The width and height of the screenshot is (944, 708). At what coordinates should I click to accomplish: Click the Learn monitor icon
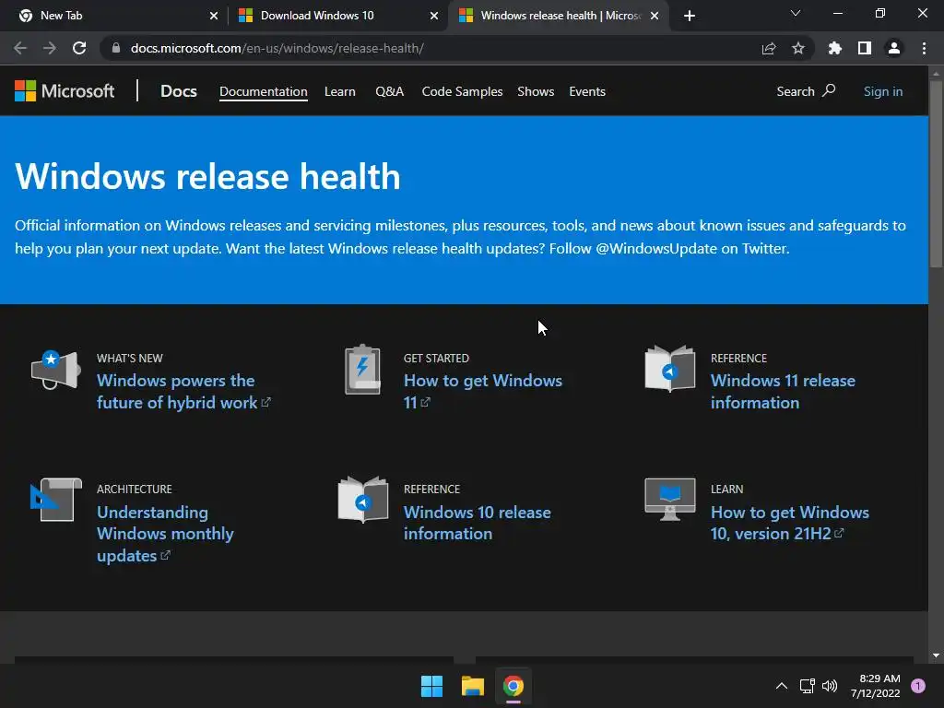point(669,500)
